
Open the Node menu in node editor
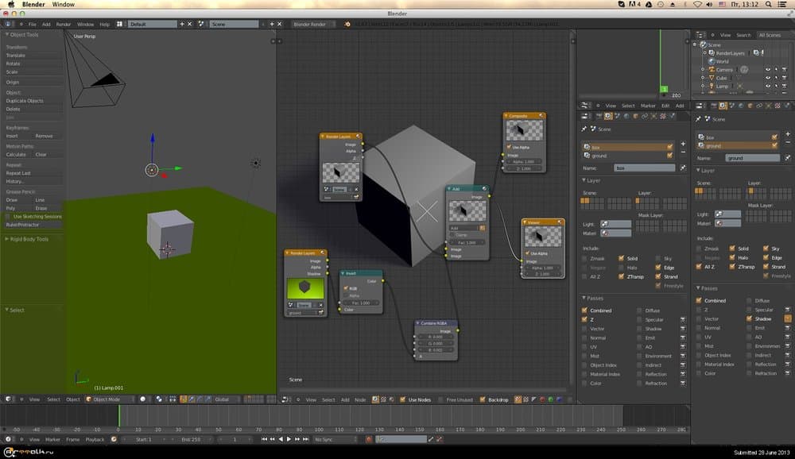(360, 399)
